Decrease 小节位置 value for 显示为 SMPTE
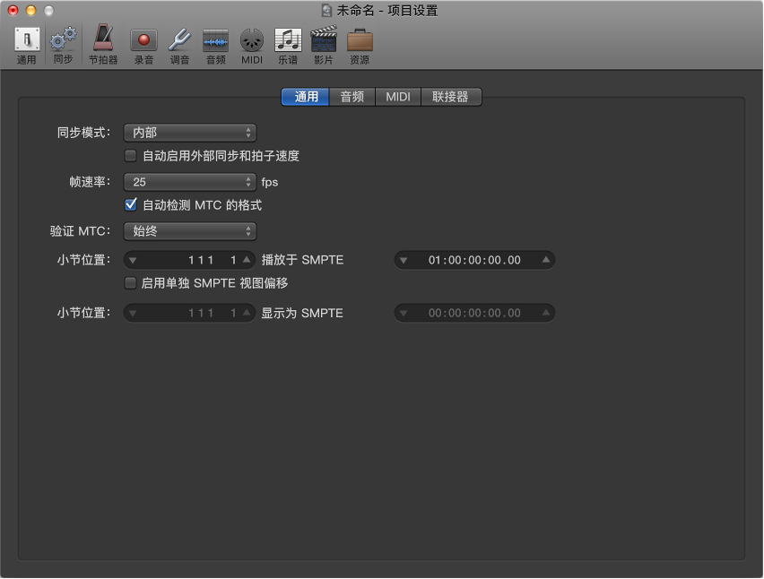Viewport: 764px width, 579px height. click(x=133, y=313)
